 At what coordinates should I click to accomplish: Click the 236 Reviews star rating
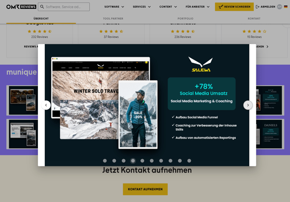(183, 31)
